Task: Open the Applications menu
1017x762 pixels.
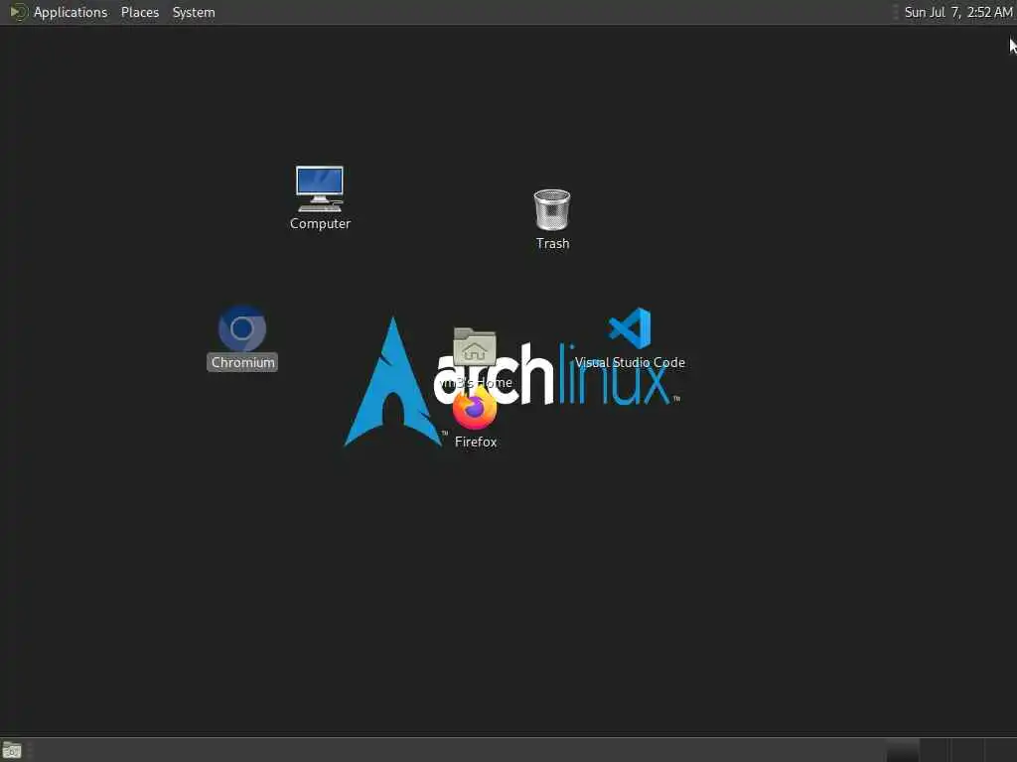Action: pyautogui.click(x=71, y=12)
